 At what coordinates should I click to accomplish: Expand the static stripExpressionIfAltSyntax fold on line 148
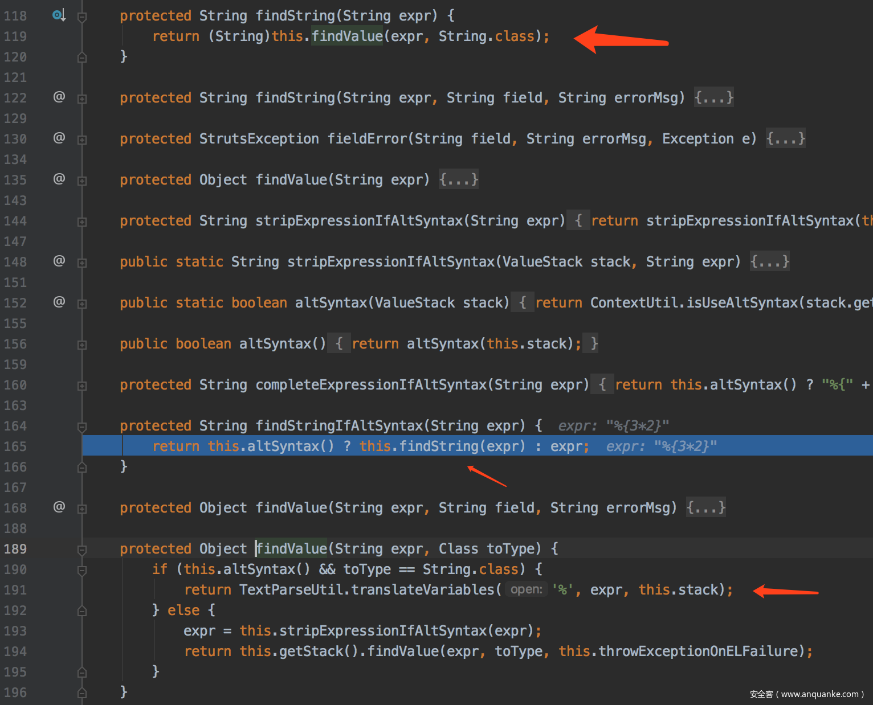82,263
